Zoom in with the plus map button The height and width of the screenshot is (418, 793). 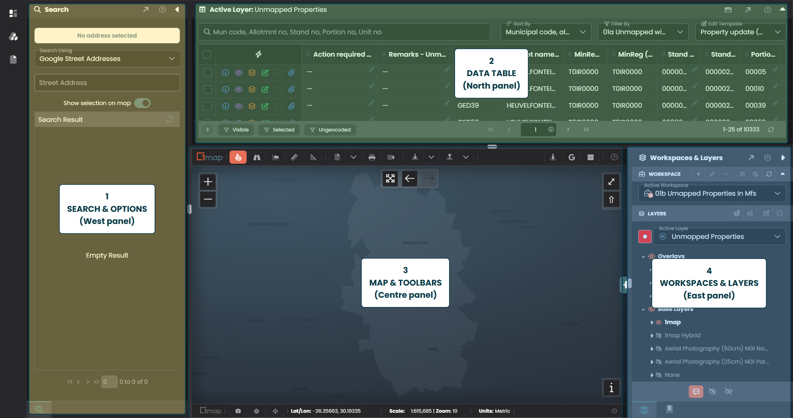click(208, 182)
